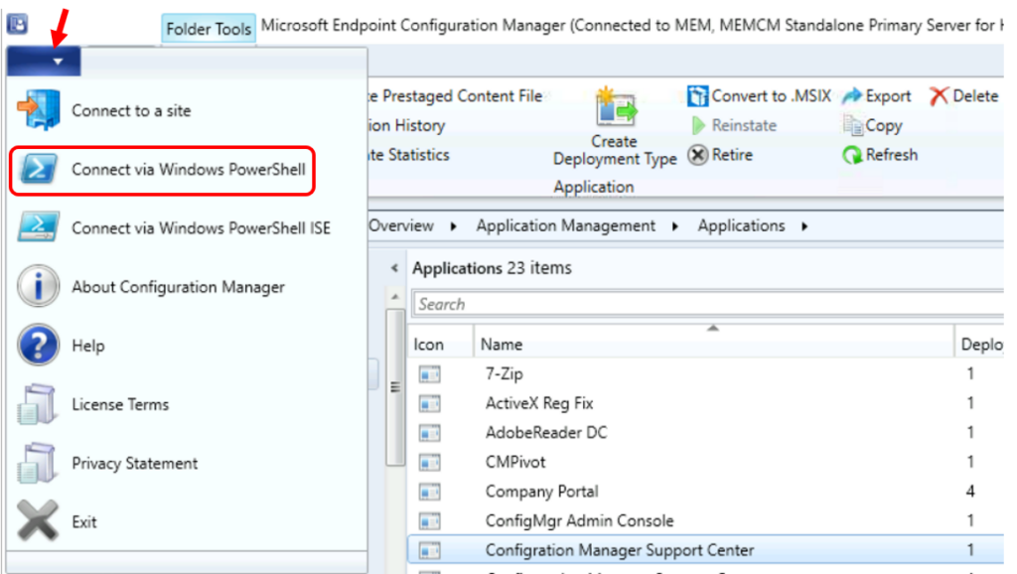Expand arrow after Application Management breadcrumb
The width and height of the screenshot is (1017, 574).
[x=675, y=226]
